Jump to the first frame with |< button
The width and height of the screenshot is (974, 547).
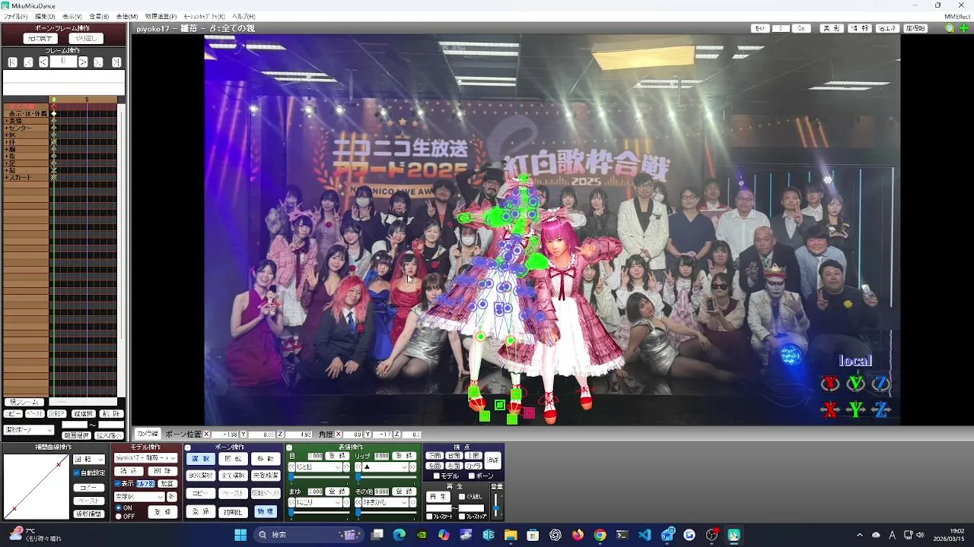pyautogui.click(x=12, y=62)
